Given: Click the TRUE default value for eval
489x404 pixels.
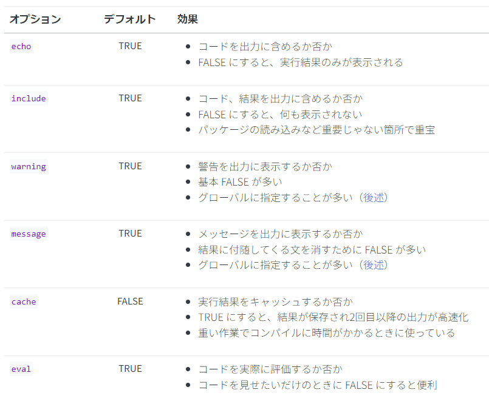Looking at the screenshot, I should pyautogui.click(x=130, y=369).
